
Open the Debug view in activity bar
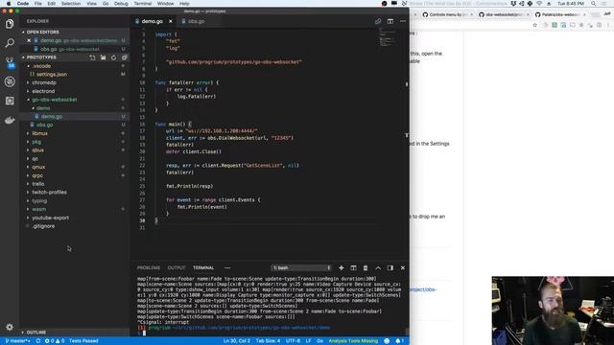pos(10,81)
